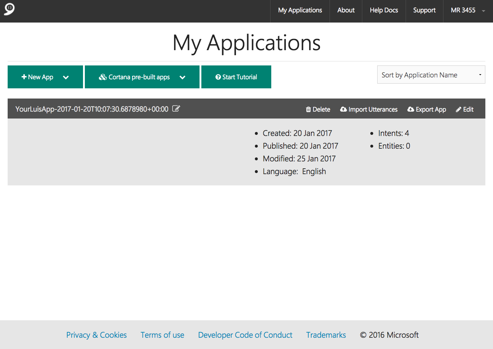
Task: Select the YourLuisApp application name
Action: [92, 109]
